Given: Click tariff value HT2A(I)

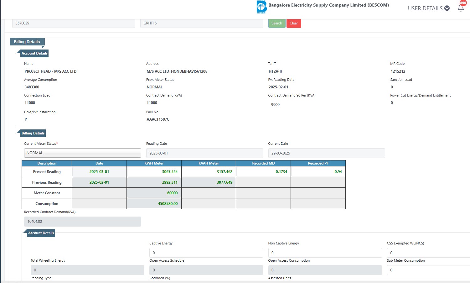Looking at the screenshot, I should pos(275,71).
